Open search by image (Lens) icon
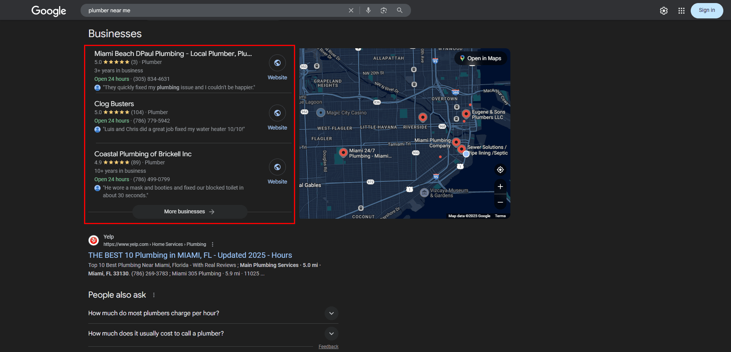Image resolution: width=731 pixels, height=352 pixels. [384, 10]
